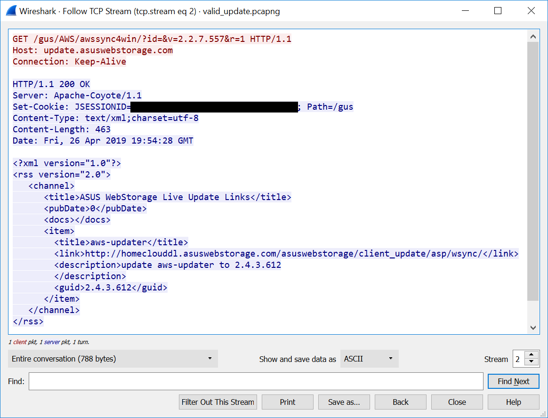Viewport: 548px width, 418px height.
Task: Click into the Stream number field
Action: pyautogui.click(x=518, y=359)
